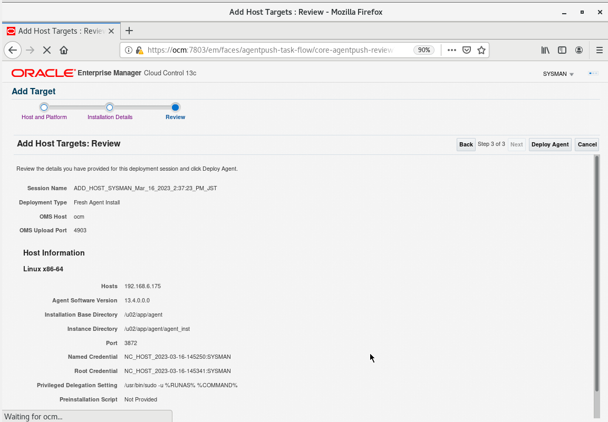Viewport: 608px width, 422px height.
Task: Toggle the sidebar view icon
Action: tap(562, 50)
